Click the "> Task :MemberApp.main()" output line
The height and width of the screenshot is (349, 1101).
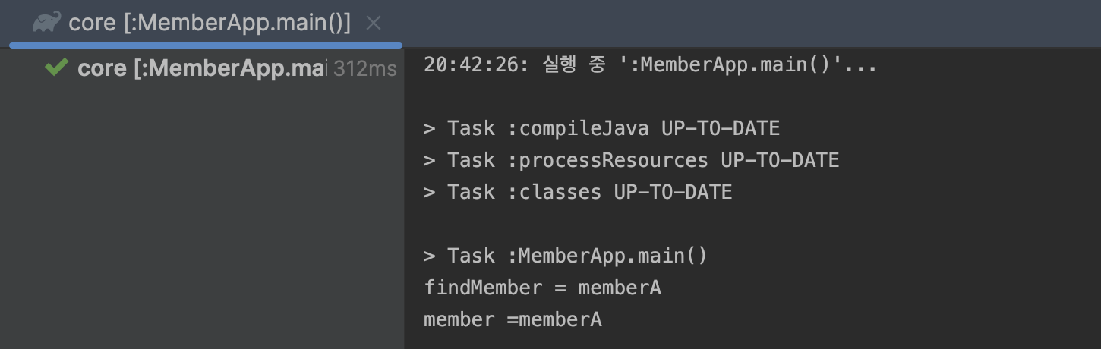pyautogui.click(x=566, y=256)
